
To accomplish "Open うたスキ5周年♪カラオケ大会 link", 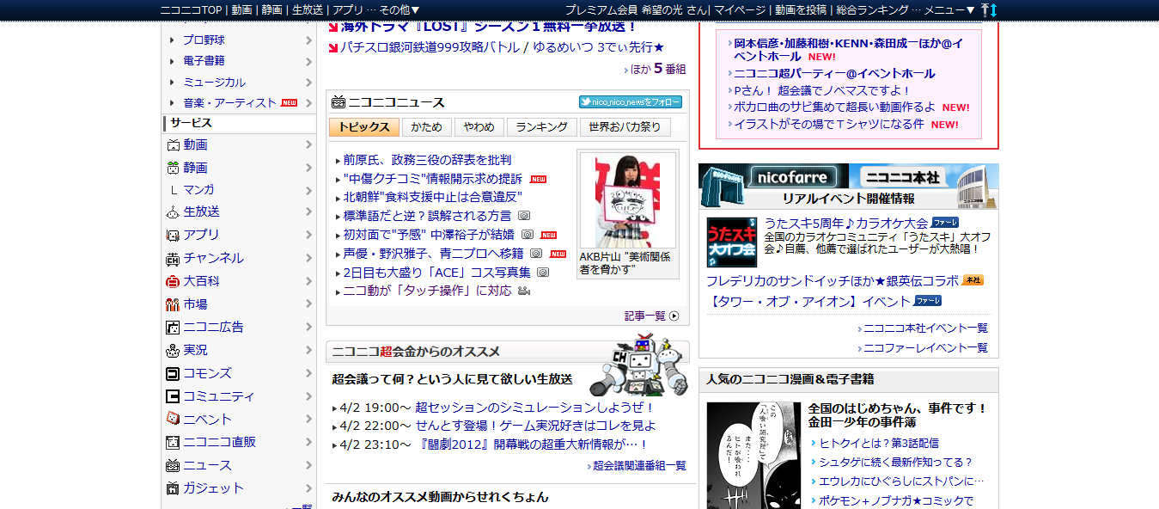I will pos(846,224).
